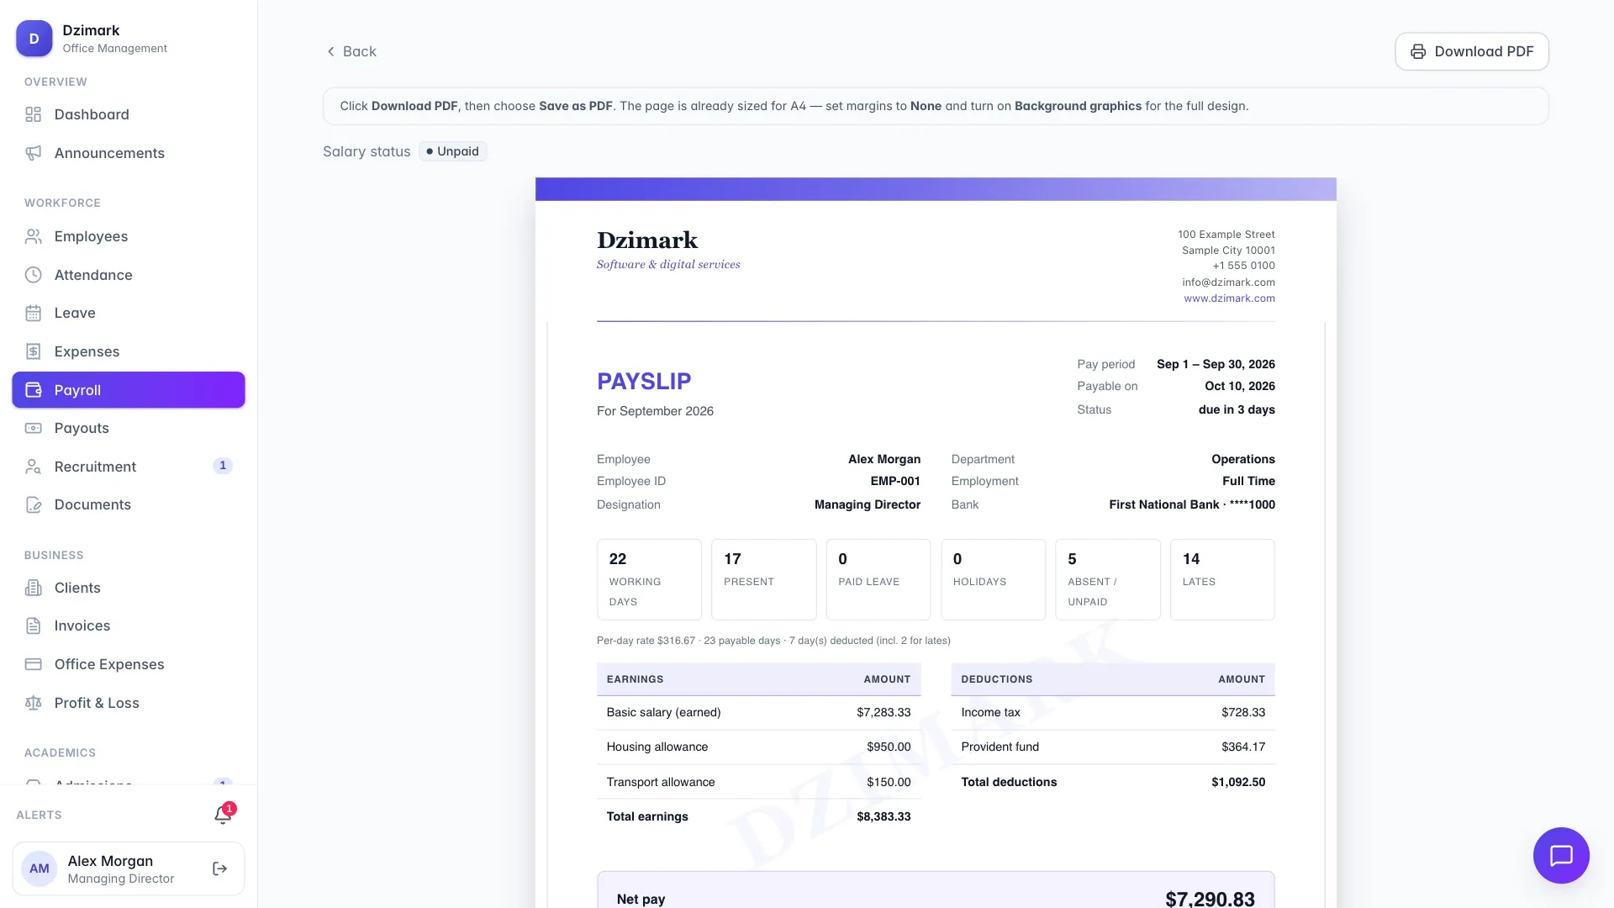Click the PAYSLIP heading
Viewport: 1614px width, 908px height.
coord(644,381)
